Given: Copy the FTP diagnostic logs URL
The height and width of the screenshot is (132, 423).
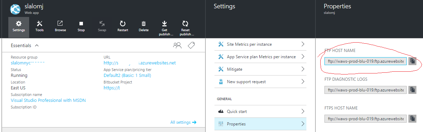Looking at the screenshot, I should [x=412, y=90].
